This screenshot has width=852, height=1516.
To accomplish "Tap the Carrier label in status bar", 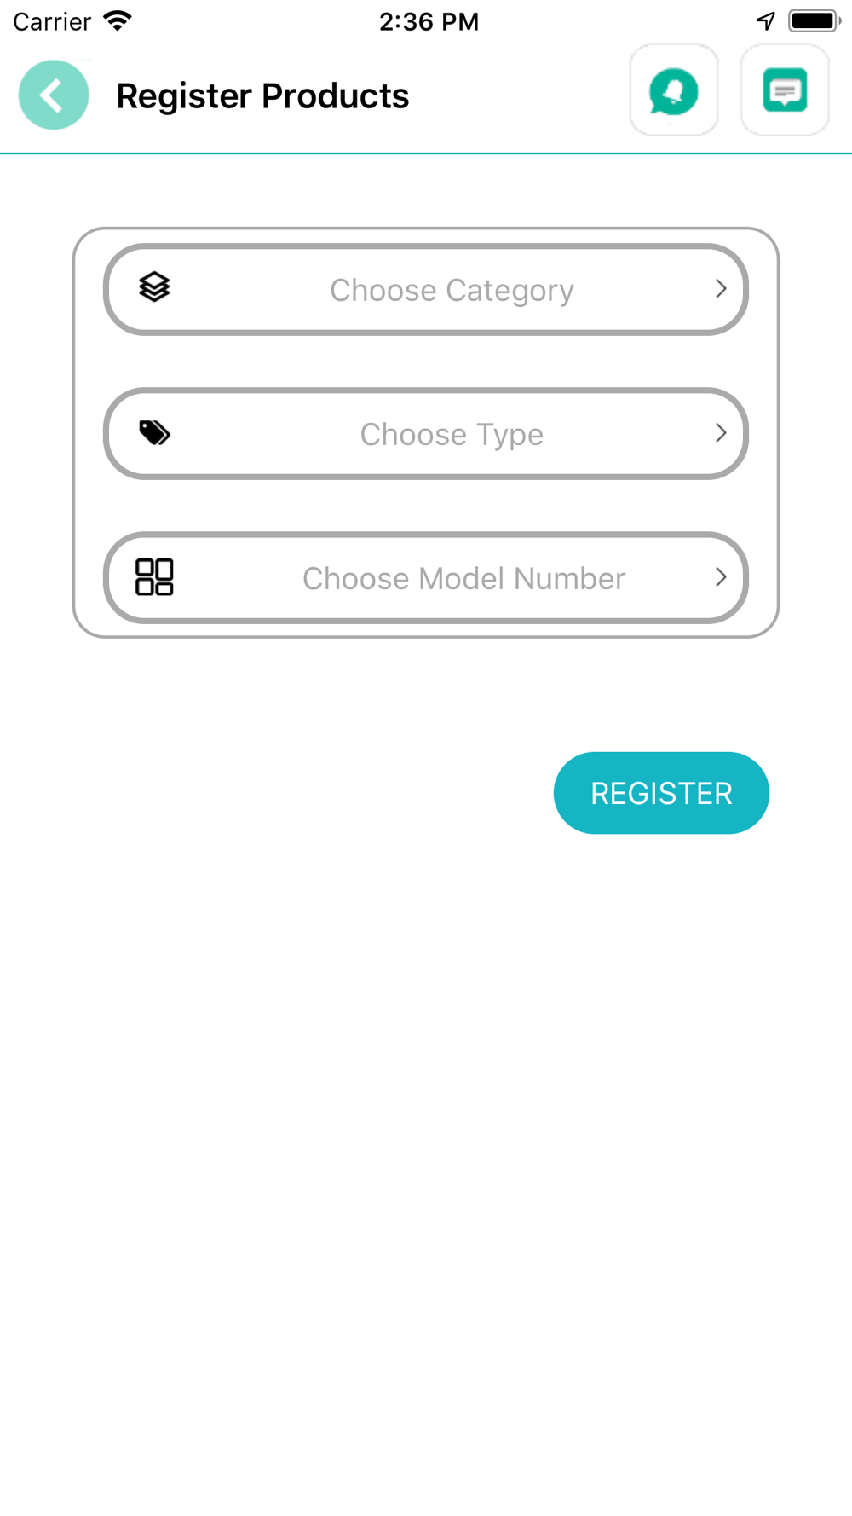I will (52, 21).
